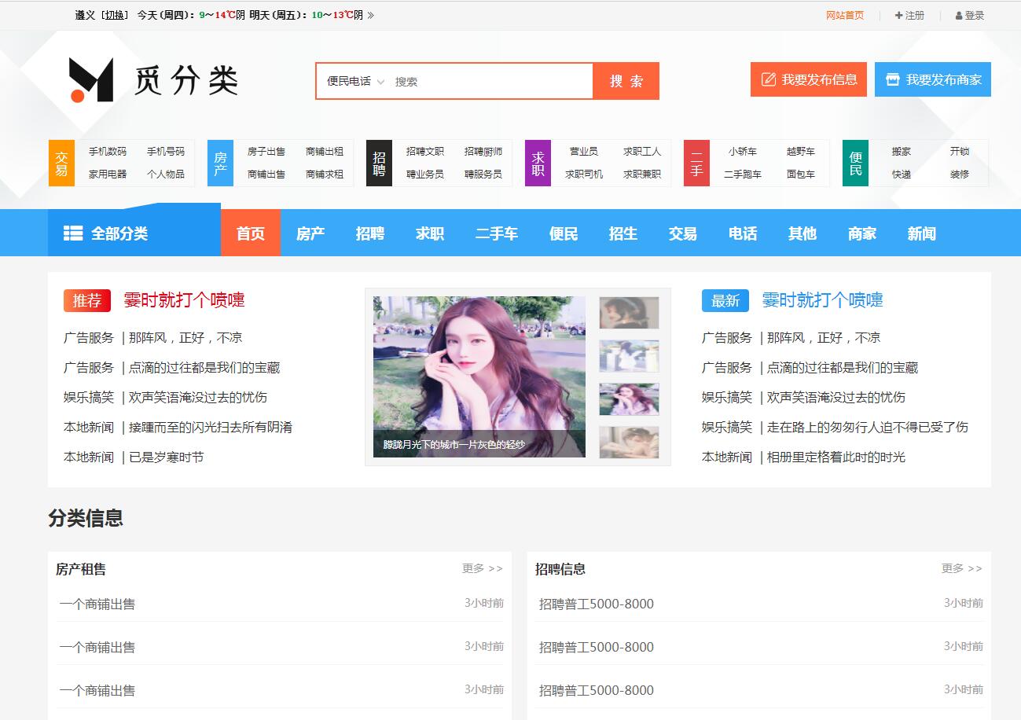Open the 网站首页 link in top bar

click(x=844, y=15)
